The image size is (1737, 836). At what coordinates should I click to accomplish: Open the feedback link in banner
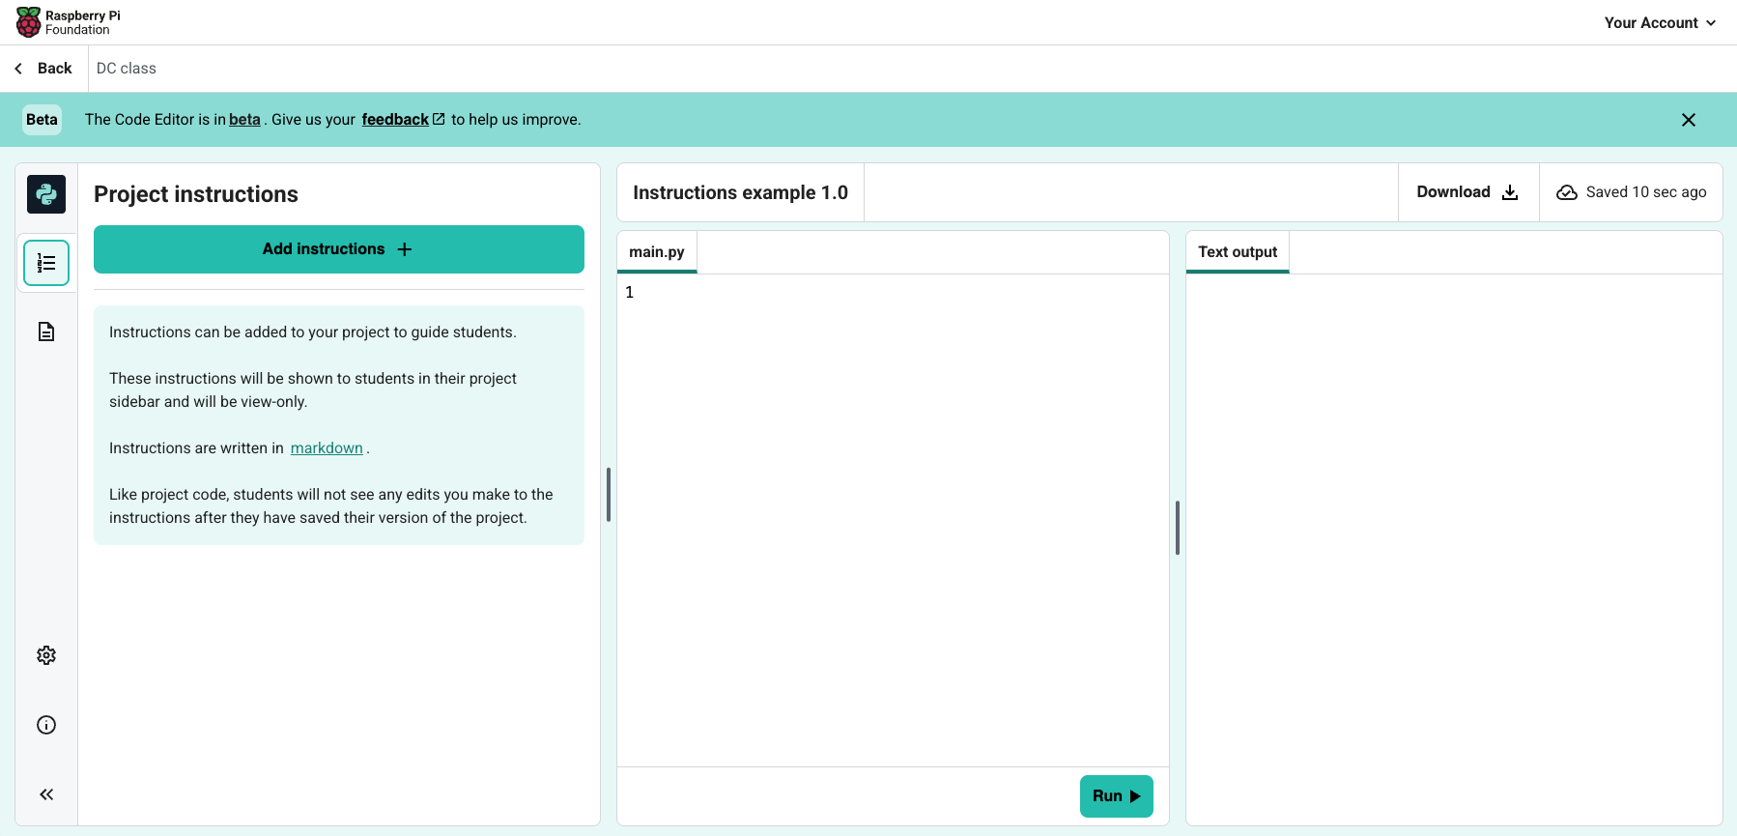point(395,120)
